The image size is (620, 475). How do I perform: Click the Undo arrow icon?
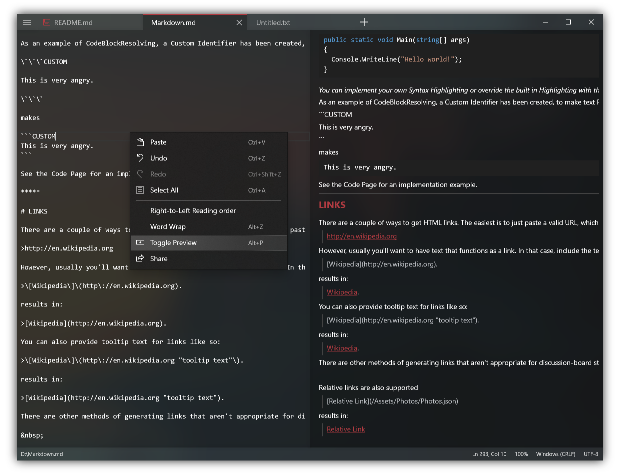pos(139,158)
